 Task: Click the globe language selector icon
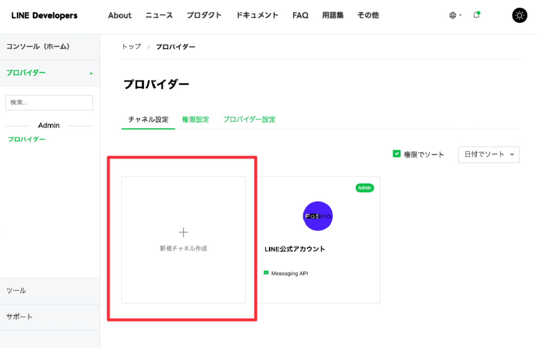453,16
